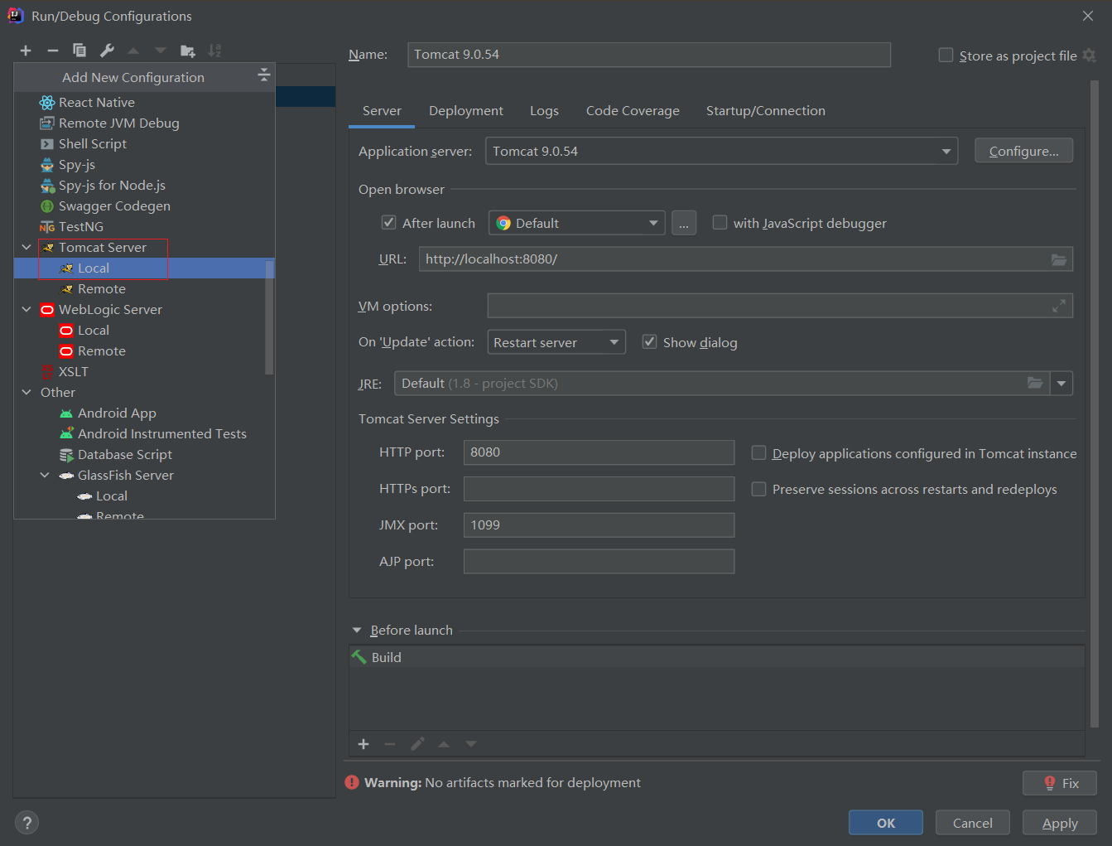Click gear icon beside Store as project file
The width and height of the screenshot is (1112, 846).
[x=1090, y=56]
